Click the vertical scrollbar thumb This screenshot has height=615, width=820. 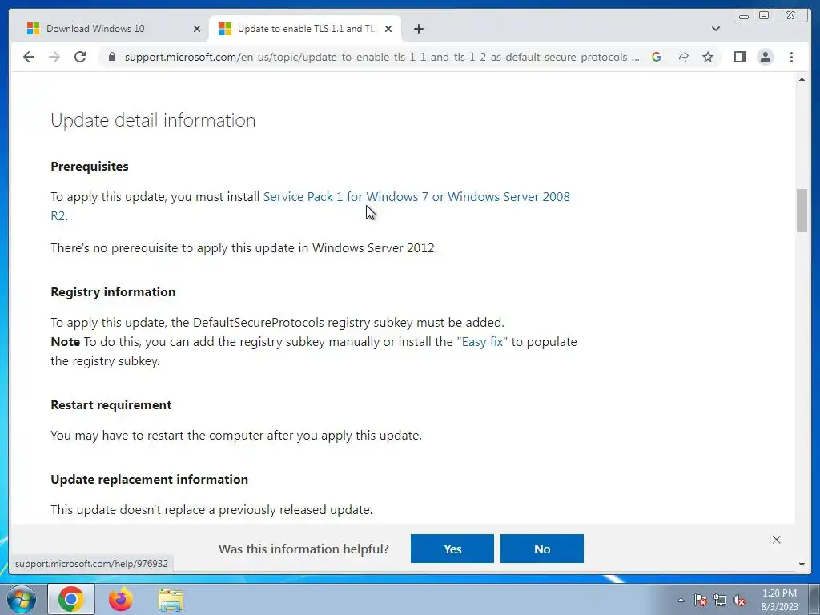pos(802,211)
